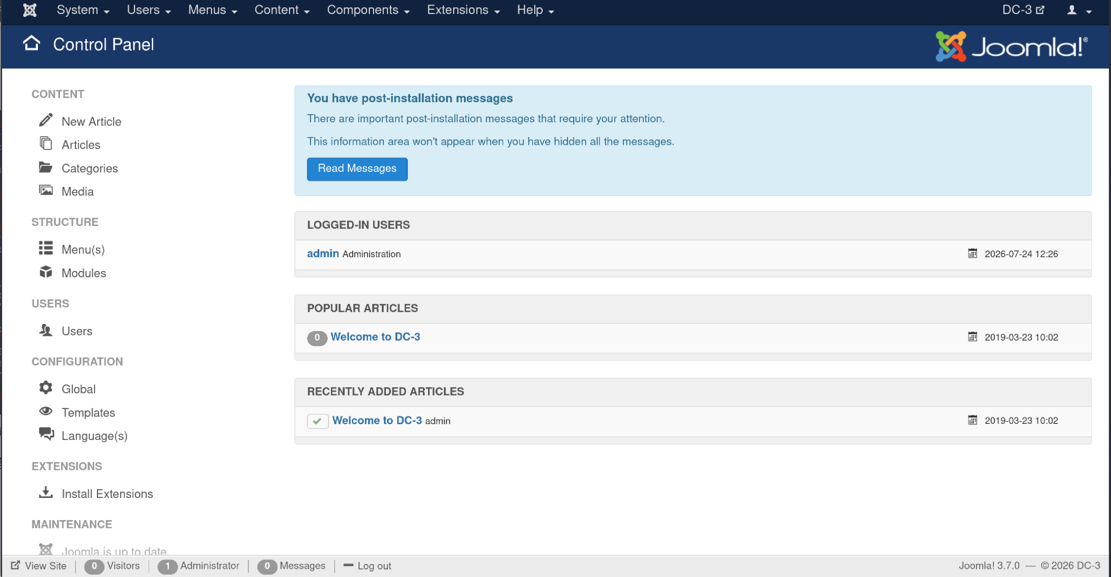Screen dimensions: 1111x577
Task: Click the RECENTLY ADDED ARTICLES heading
Action: (386, 391)
